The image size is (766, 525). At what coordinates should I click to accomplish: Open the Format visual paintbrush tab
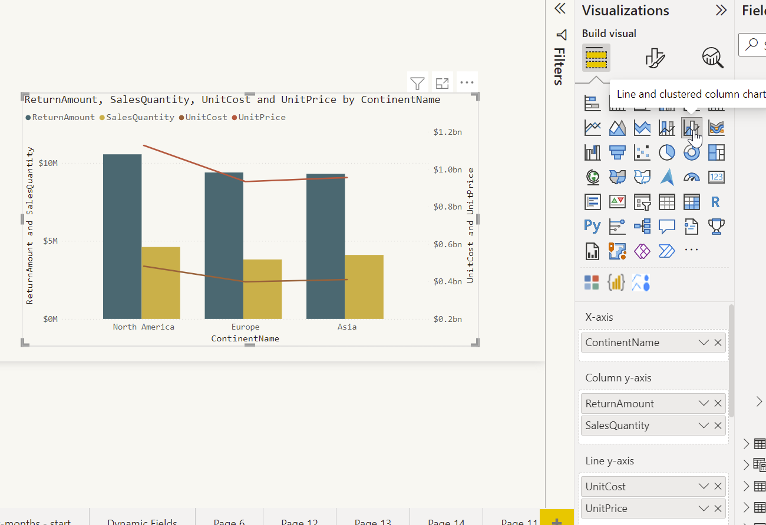[x=655, y=58]
